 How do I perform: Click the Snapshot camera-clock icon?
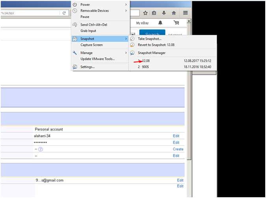pyautogui.click(x=75, y=39)
